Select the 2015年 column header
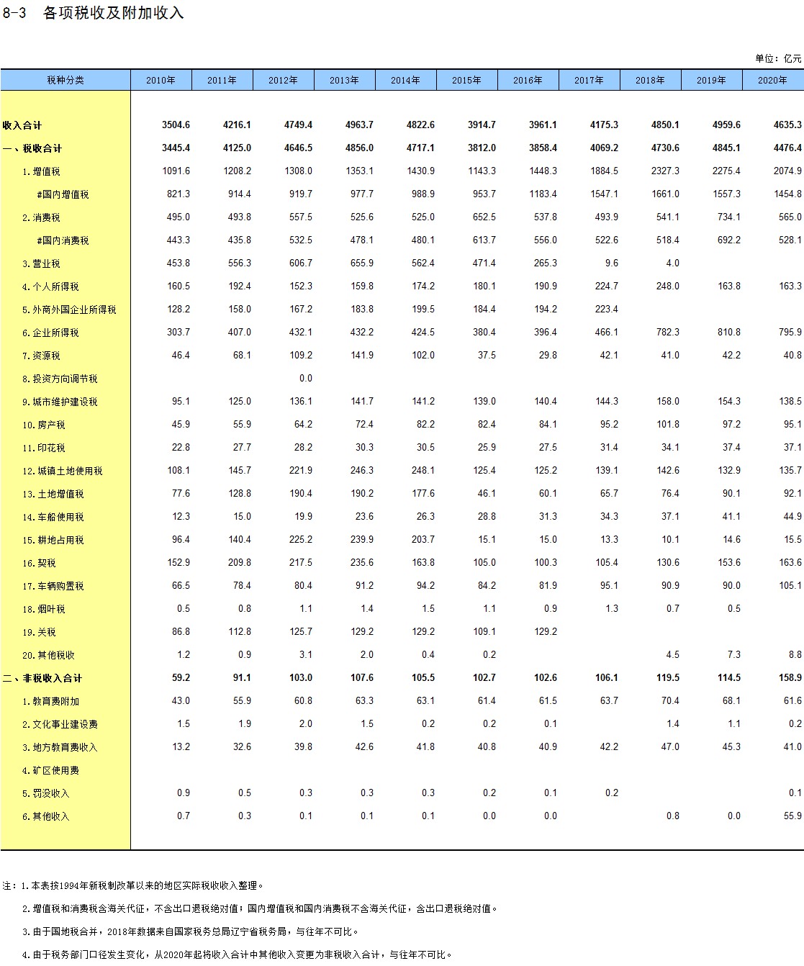The width and height of the screenshot is (804, 966). coord(466,80)
